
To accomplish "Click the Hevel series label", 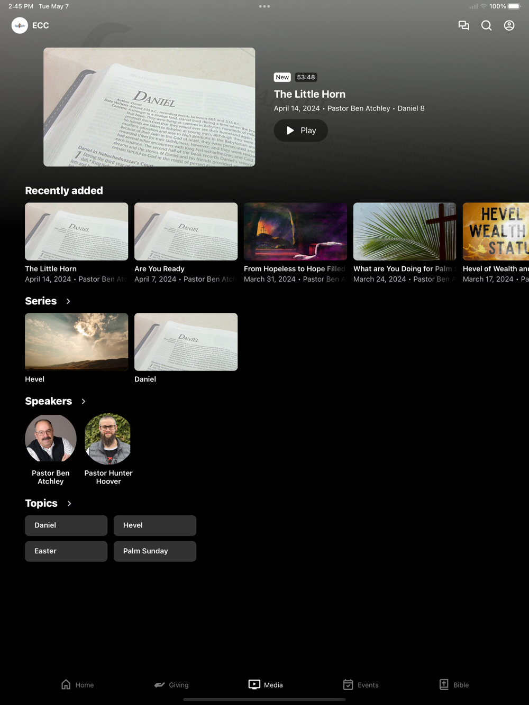I will click(x=34, y=379).
